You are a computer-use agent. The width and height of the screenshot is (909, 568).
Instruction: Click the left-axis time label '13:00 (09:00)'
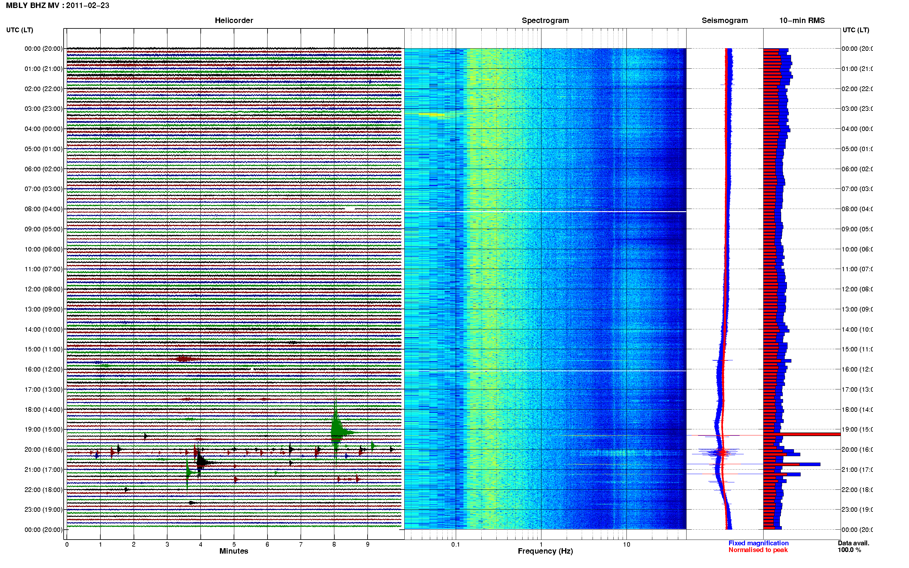(x=43, y=310)
